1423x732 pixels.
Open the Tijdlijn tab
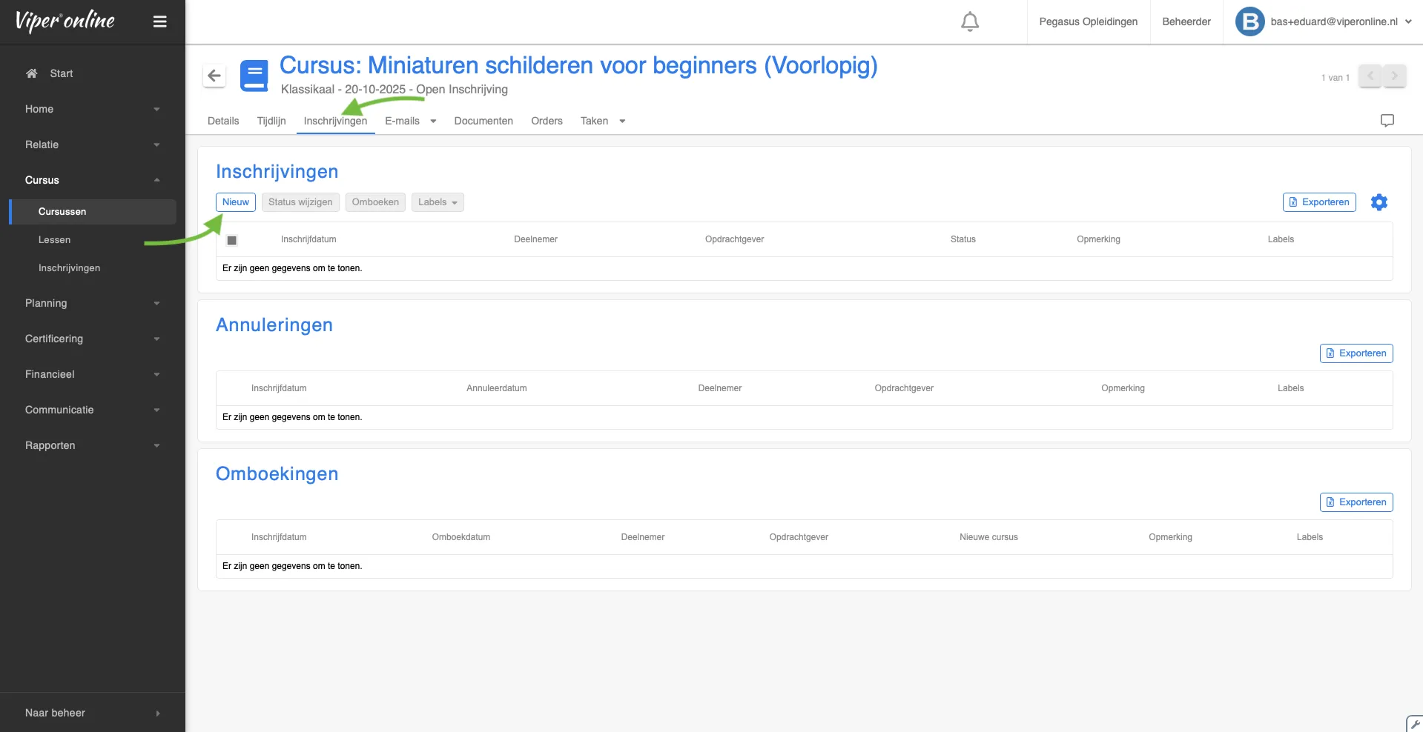(271, 121)
